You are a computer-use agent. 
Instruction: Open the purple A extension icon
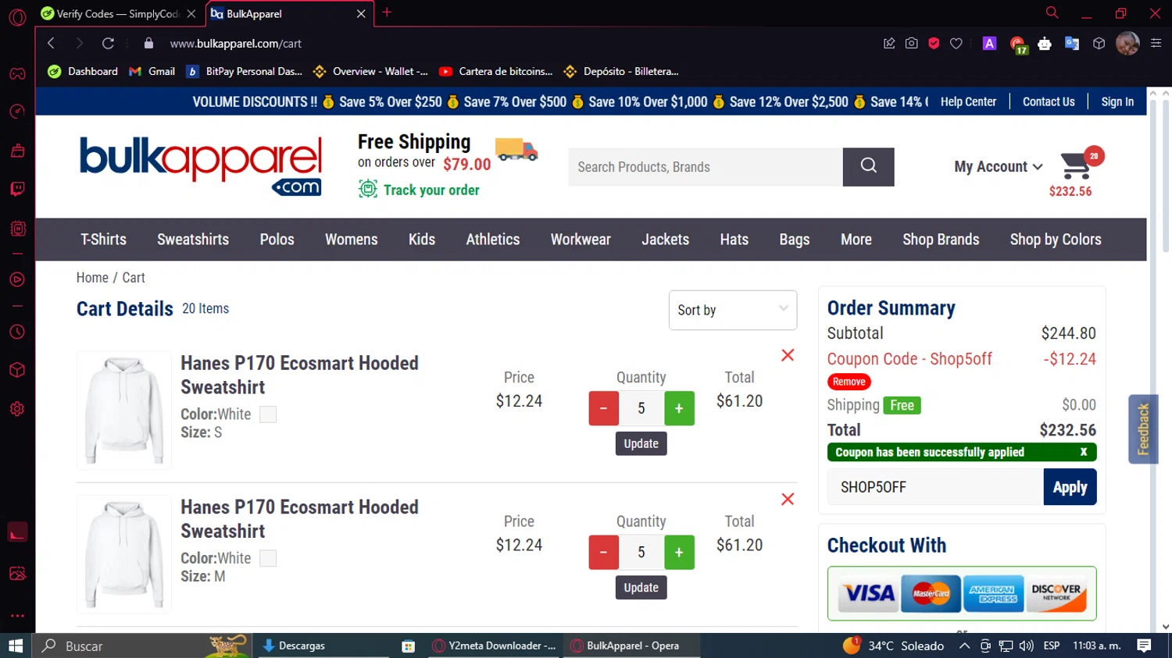(989, 44)
